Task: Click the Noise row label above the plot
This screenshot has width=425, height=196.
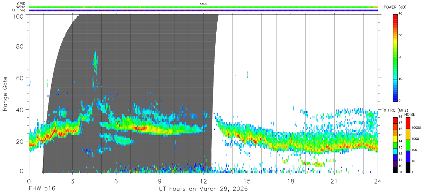Action: (20, 7)
